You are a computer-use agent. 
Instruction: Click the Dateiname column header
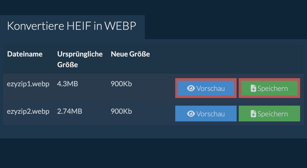(25, 54)
